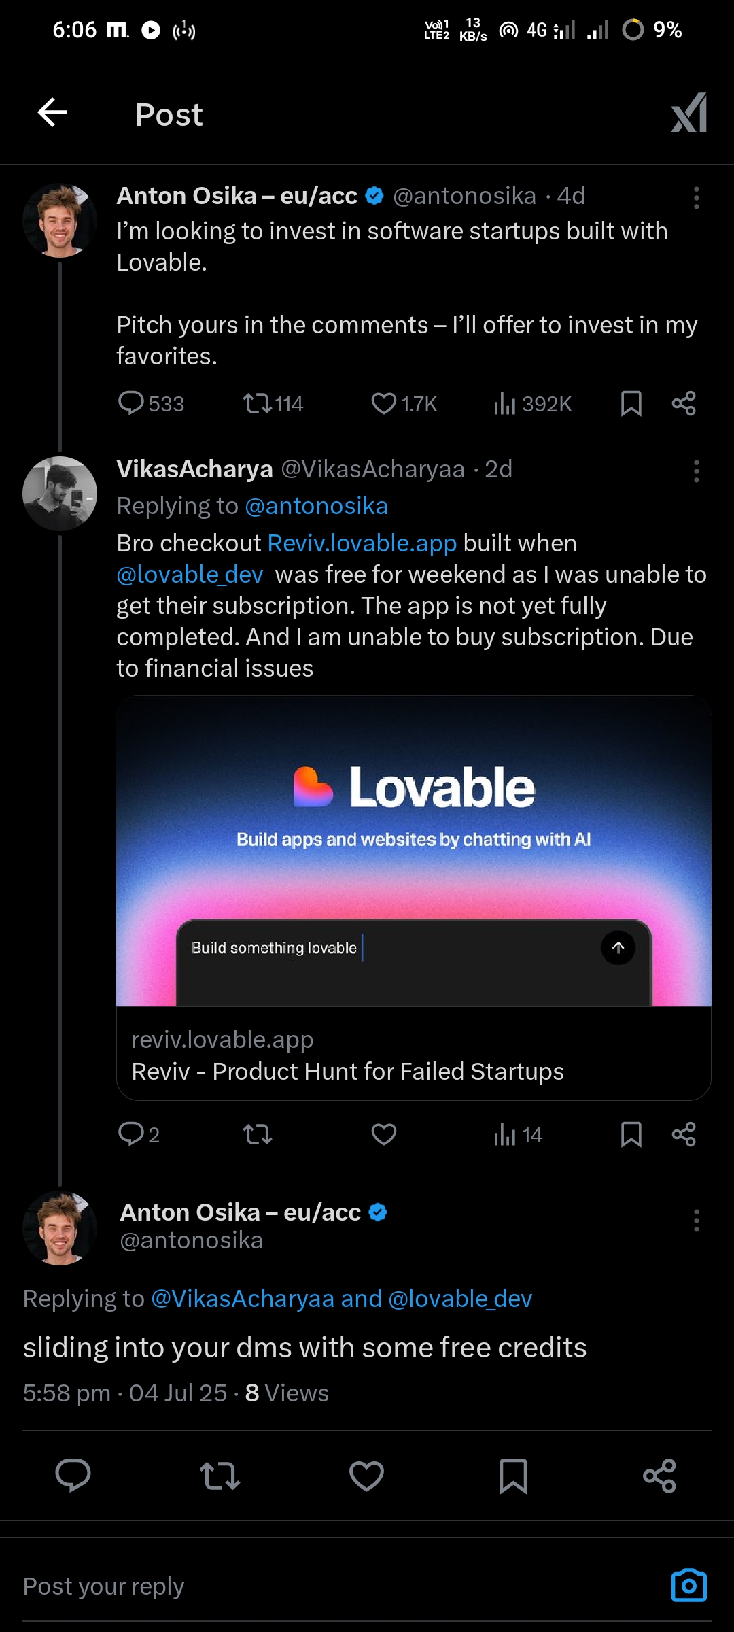Tap the back arrow in header

coord(52,113)
